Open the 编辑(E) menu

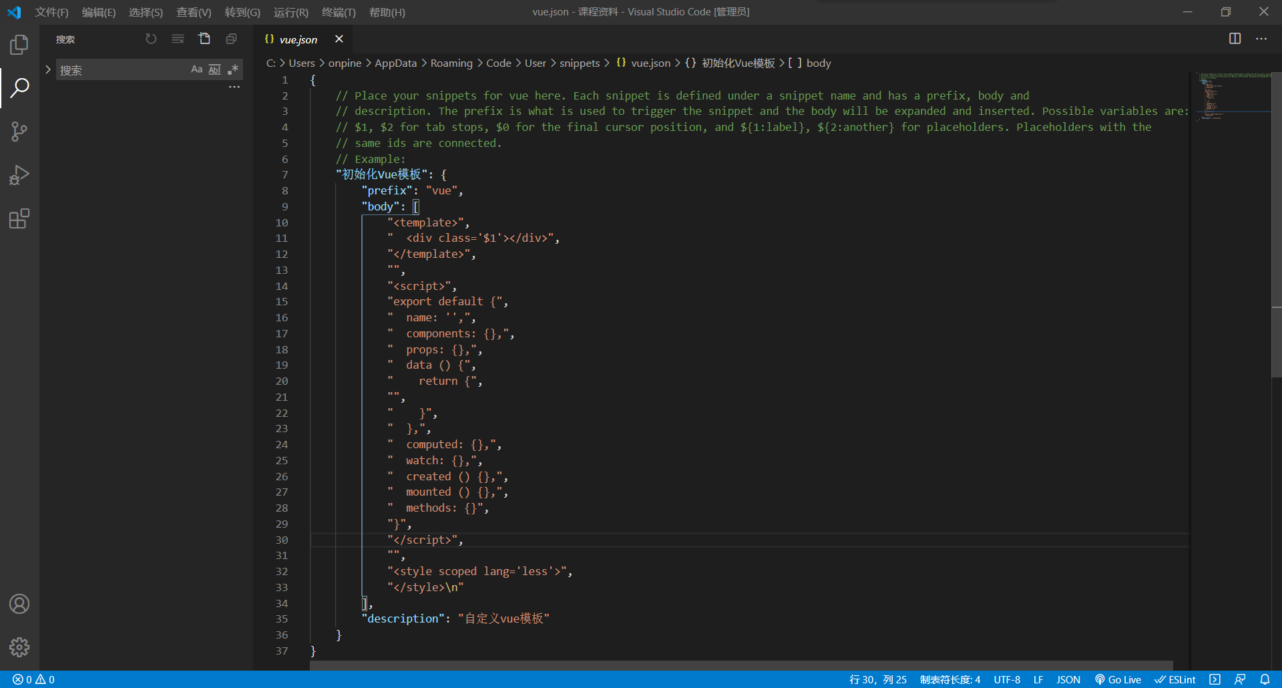pos(99,12)
